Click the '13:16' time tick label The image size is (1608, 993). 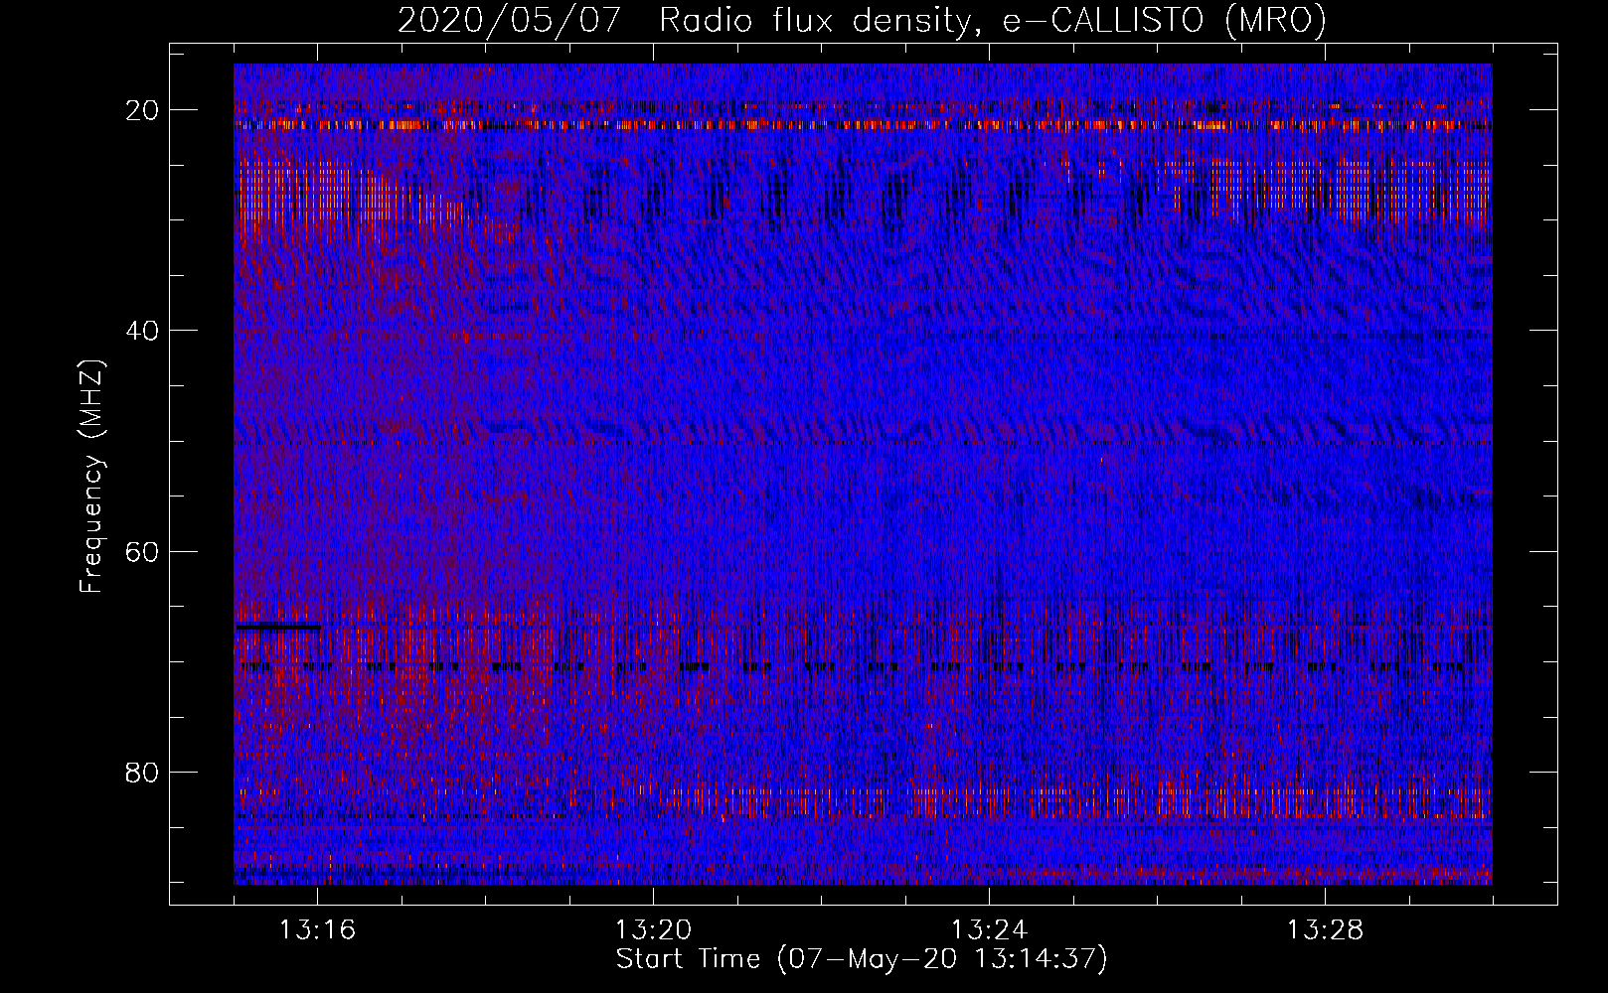317,930
